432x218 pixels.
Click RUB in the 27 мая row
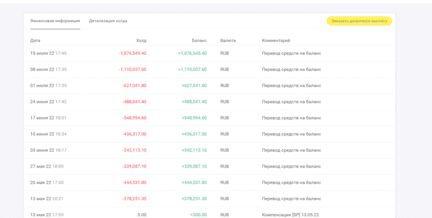224,167
